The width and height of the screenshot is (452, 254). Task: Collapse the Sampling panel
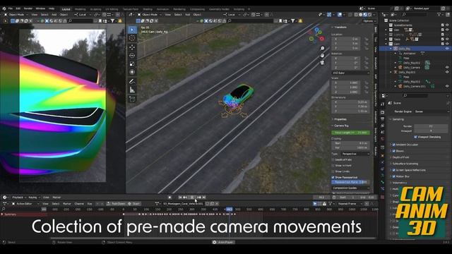pos(398,119)
